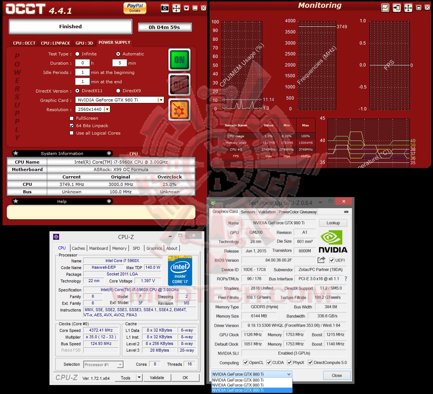Click the GPU-Z screenshot camera icon
433x394 pixels.
pyautogui.click(x=346, y=212)
